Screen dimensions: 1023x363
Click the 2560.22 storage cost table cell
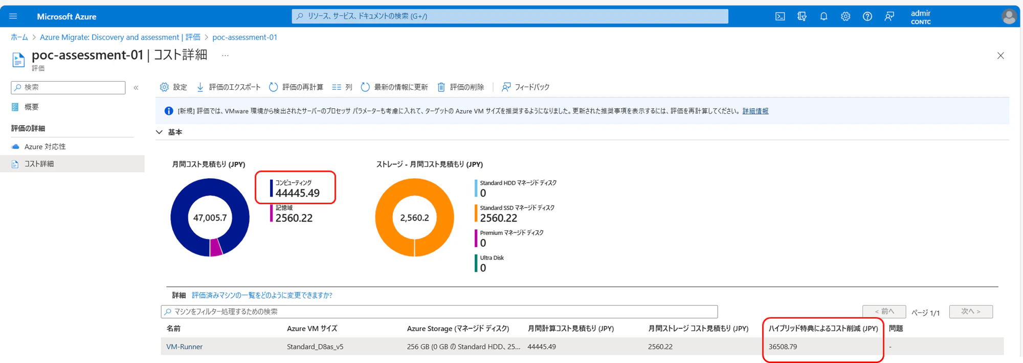point(659,347)
